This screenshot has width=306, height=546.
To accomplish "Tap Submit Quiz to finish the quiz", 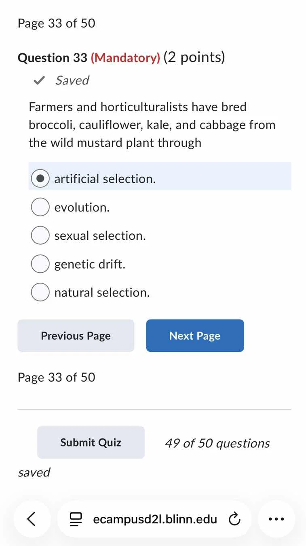I will [x=91, y=442].
